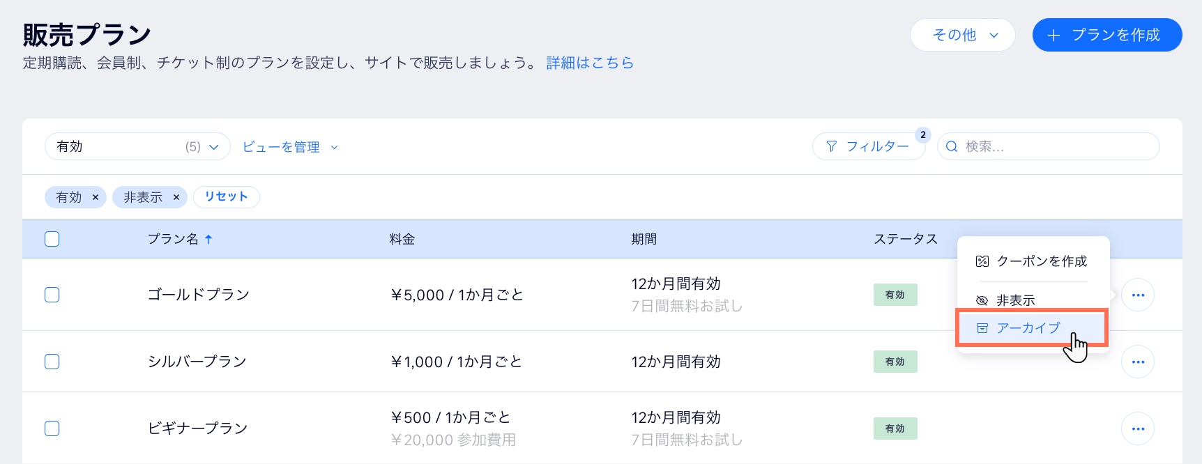Check the シルバープラン row checkbox
This screenshot has height=464, width=1202.
pos(52,362)
